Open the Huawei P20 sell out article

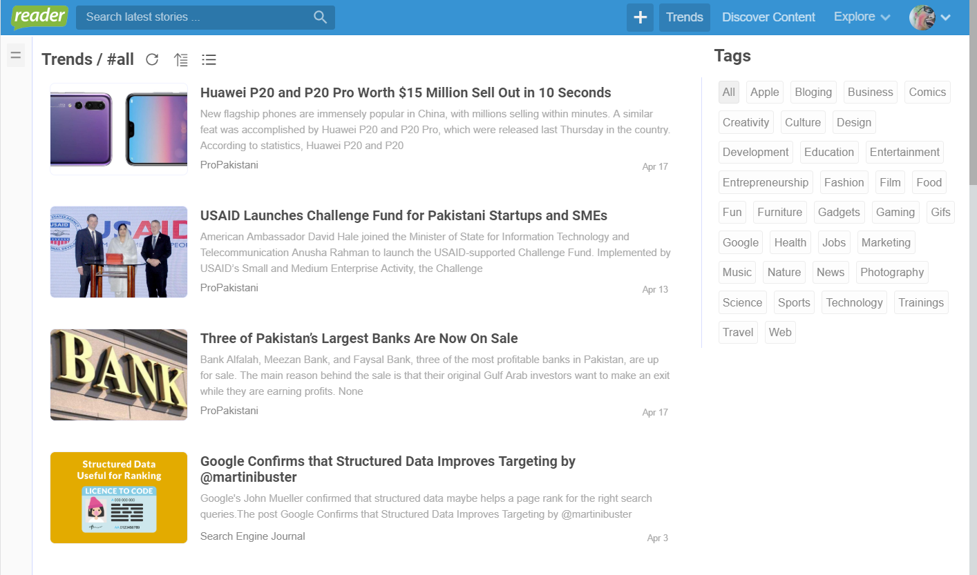pos(406,92)
